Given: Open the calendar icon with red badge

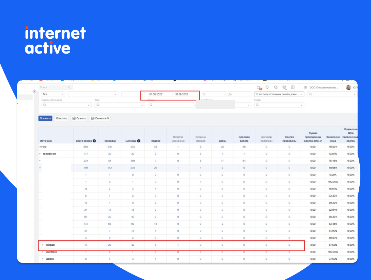Looking at the screenshot, I should [x=259, y=87].
